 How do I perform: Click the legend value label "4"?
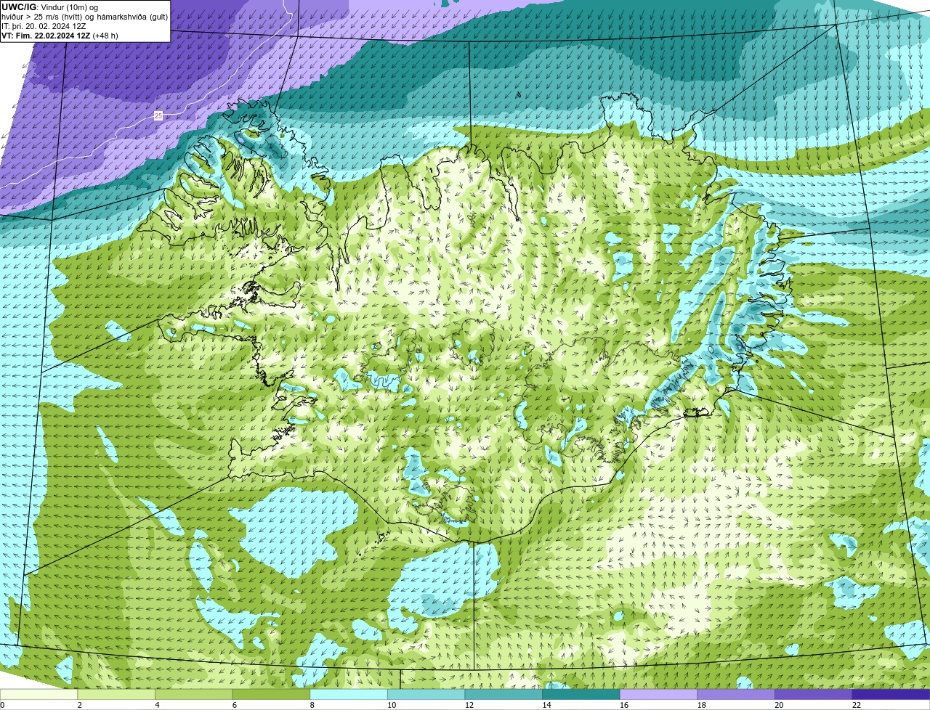[157, 705]
